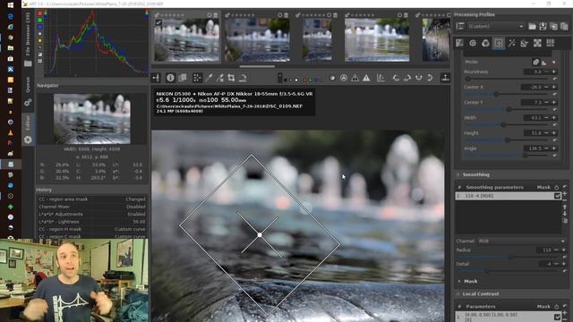
Task: Open the processing profile (Custom) dropdown
Action: click(496, 26)
